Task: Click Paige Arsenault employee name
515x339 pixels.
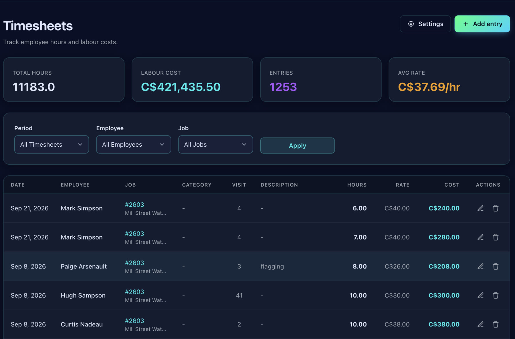Action: point(84,266)
